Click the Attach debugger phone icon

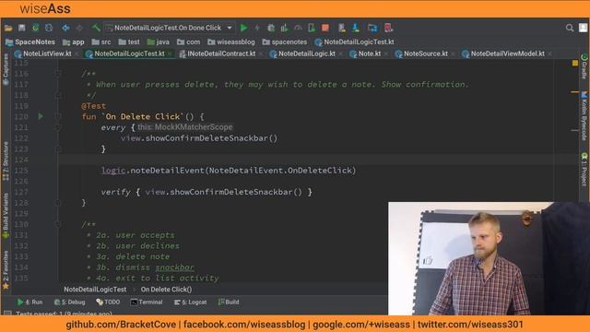[312, 28]
